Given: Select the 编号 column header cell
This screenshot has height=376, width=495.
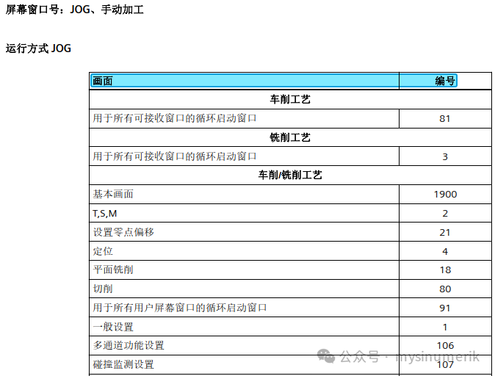Looking at the screenshot, I should coord(444,81).
